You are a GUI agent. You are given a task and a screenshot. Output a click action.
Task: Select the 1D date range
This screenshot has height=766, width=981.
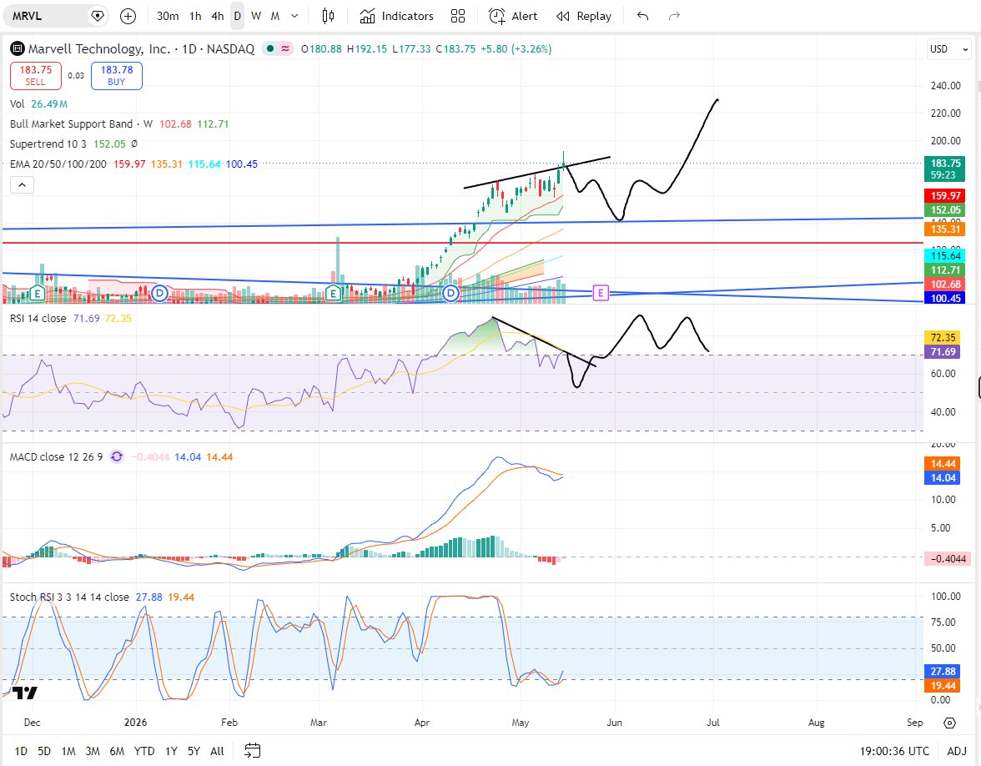click(21, 751)
